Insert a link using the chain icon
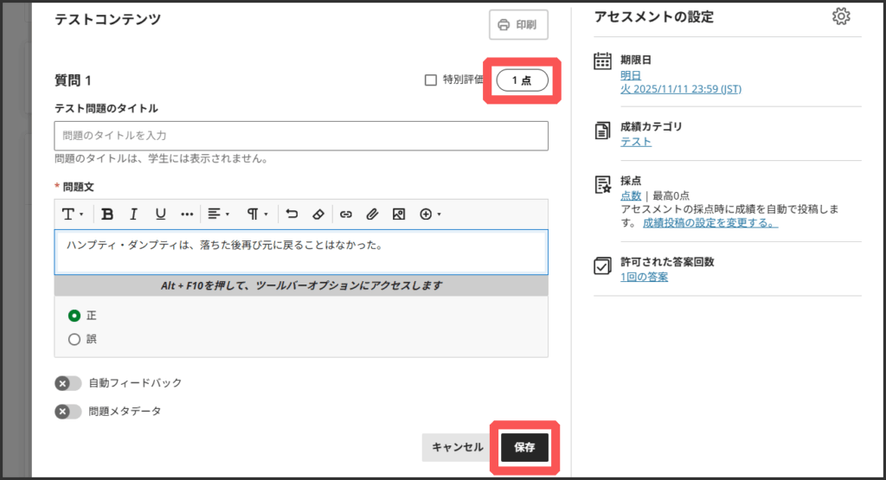This screenshot has width=886, height=480. click(346, 214)
